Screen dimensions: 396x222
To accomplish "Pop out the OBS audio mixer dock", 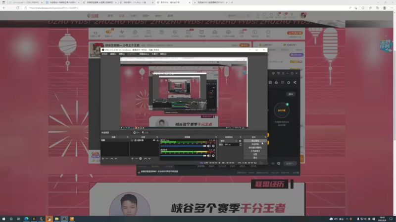I will point(216,137).
